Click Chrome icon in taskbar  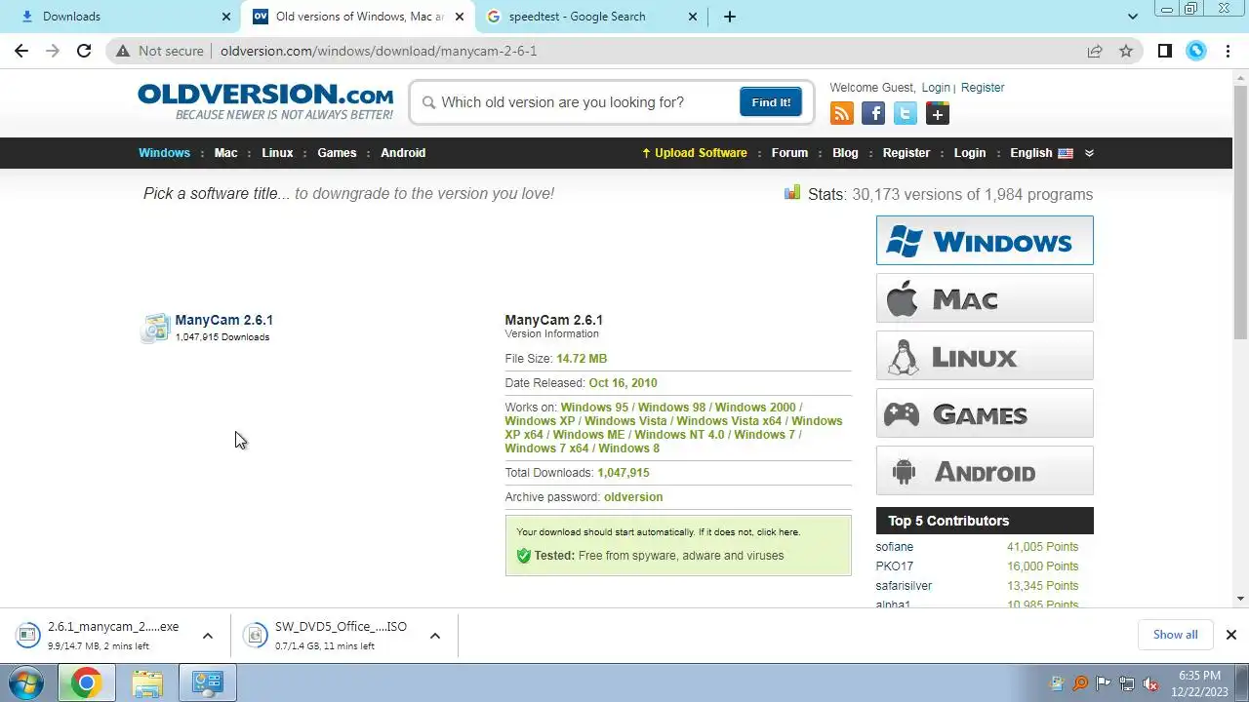coord(86,682)
